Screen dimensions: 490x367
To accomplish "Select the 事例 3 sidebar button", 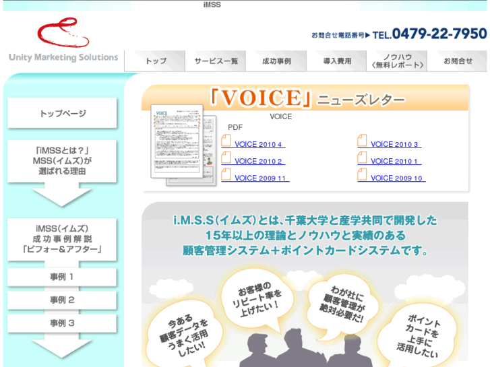I will pos(62,323).
